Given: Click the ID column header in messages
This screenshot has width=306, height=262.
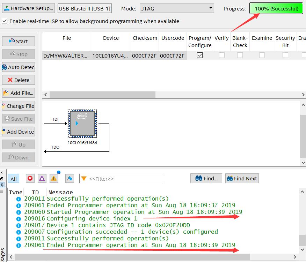Looking at the screenshot, I should click(x=35, y=193).
